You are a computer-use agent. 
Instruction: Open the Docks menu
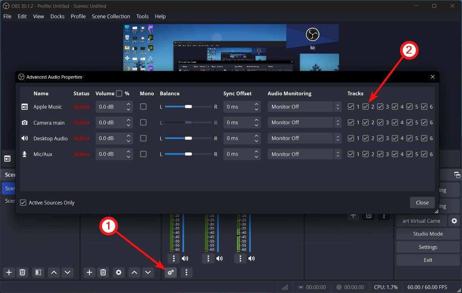tap(57, 16)
